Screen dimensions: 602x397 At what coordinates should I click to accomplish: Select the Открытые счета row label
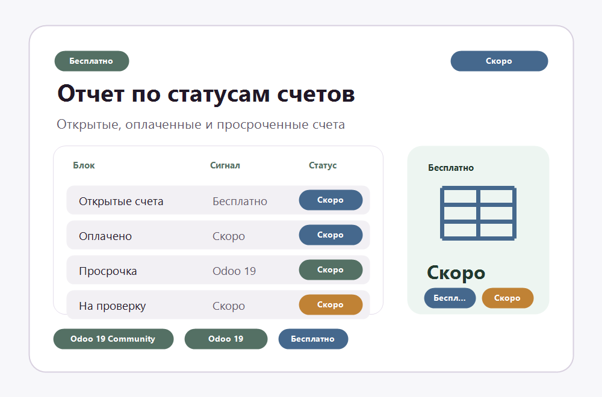coord(121,202)
